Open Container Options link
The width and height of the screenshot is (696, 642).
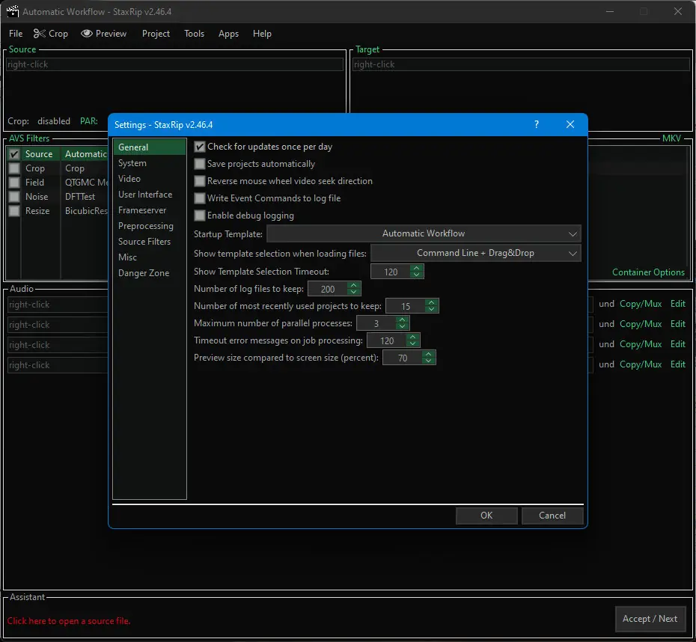[x=649, y=272]
